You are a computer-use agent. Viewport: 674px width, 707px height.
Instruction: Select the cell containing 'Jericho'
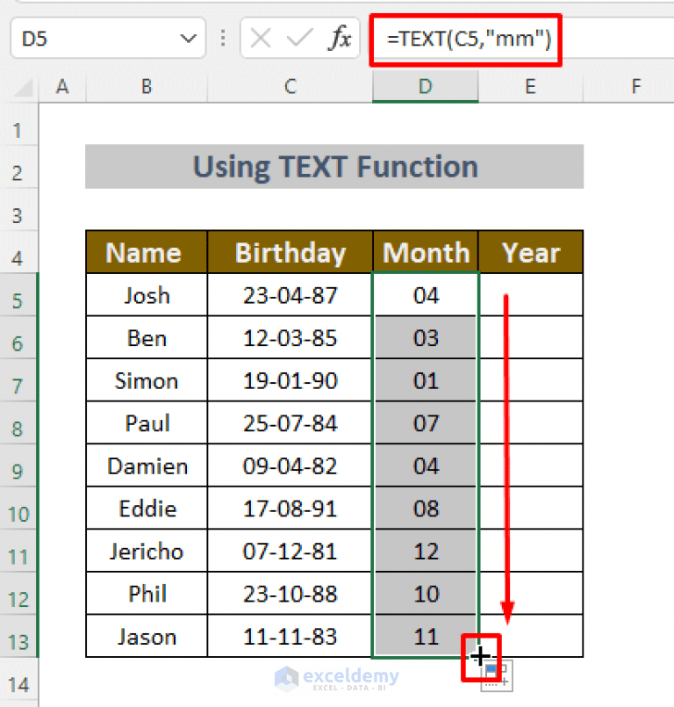147,551
